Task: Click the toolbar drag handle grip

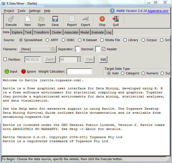Action: 3,21
